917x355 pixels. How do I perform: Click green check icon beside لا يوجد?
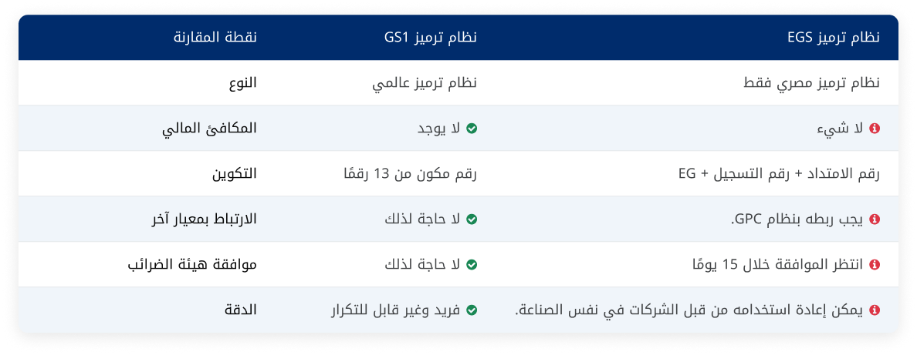coord(472,129)
